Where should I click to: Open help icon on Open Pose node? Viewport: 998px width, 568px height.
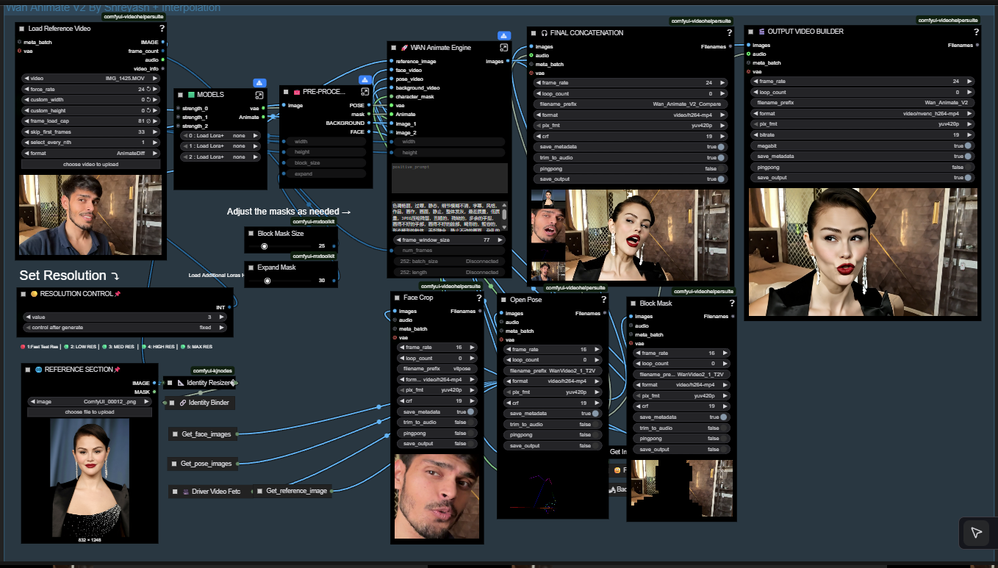(604, 299)
